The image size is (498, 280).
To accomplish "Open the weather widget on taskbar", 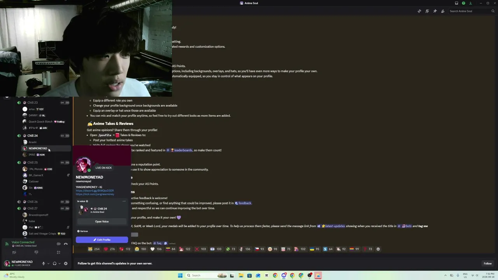I will [x=15, y=275].
